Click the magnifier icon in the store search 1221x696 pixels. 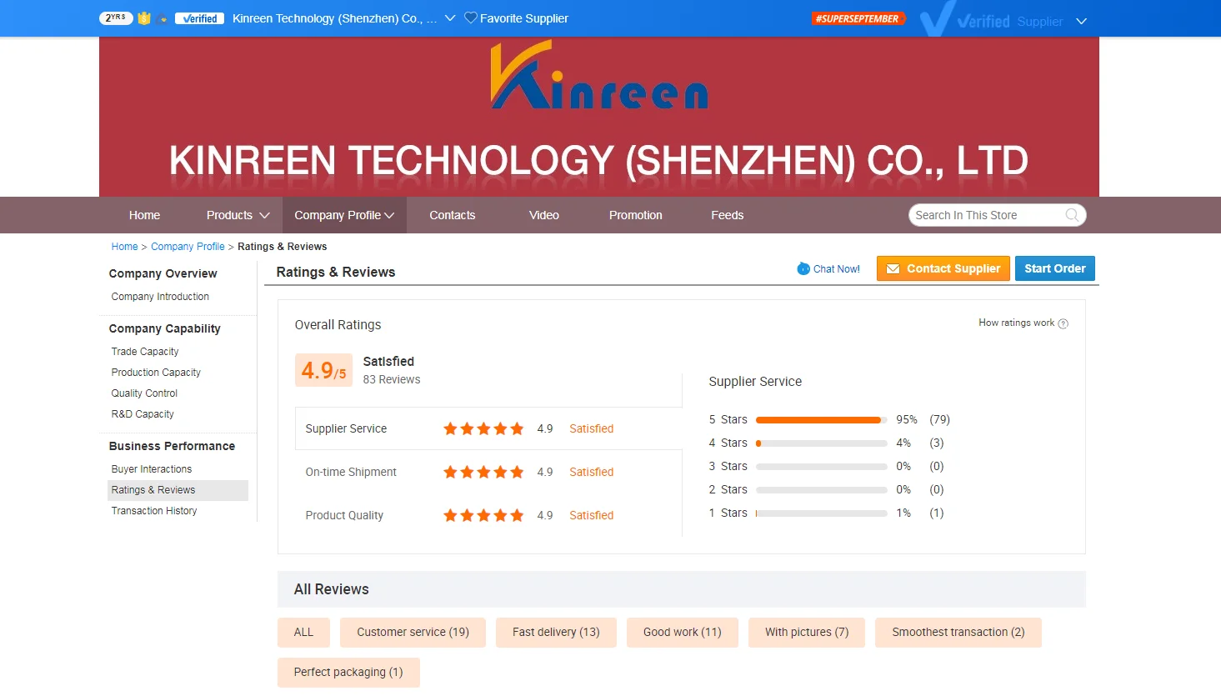click(1072, 215)
